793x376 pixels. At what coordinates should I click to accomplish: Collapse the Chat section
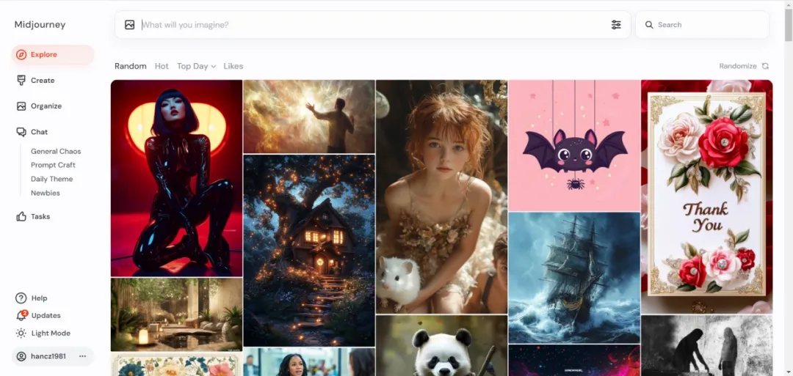click(x=39, y=132)
